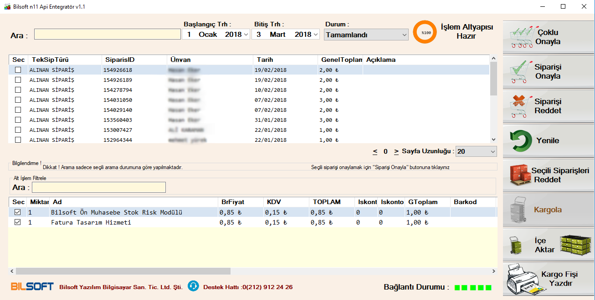The width and height of the screenshot is (595, 300).
Task: Open the Başlangıç Trh date picker dropdown
Action: 246,35
